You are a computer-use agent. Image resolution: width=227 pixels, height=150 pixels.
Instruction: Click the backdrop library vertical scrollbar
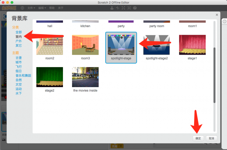tap(215, 75)
